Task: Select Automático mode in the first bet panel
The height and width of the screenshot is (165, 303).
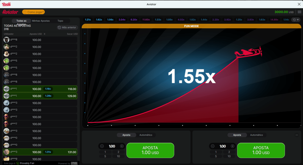Action: (x=146, y=135)
